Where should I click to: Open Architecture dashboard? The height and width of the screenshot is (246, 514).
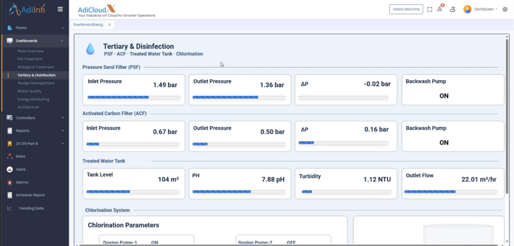(28, 107)
